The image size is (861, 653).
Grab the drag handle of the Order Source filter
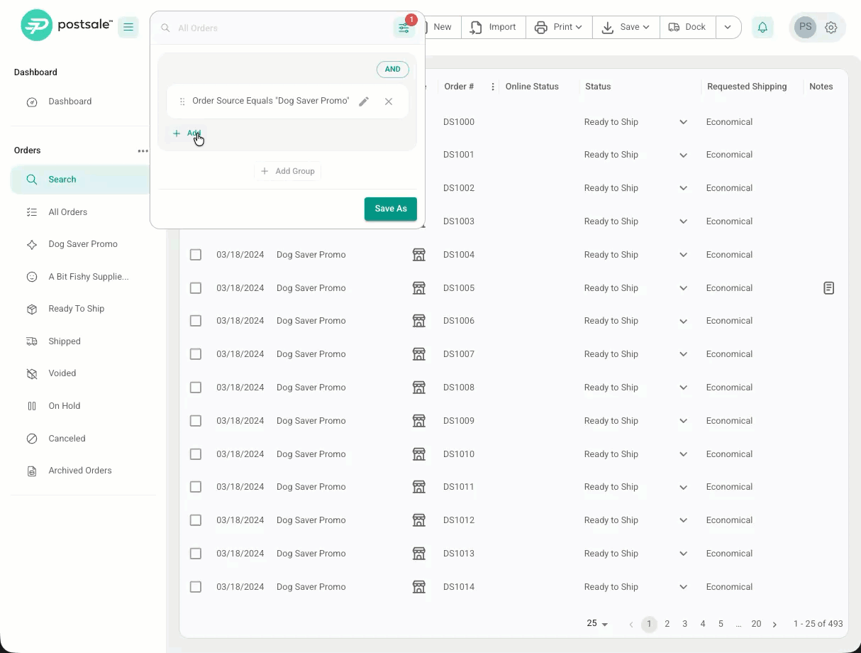pos(182,101)
